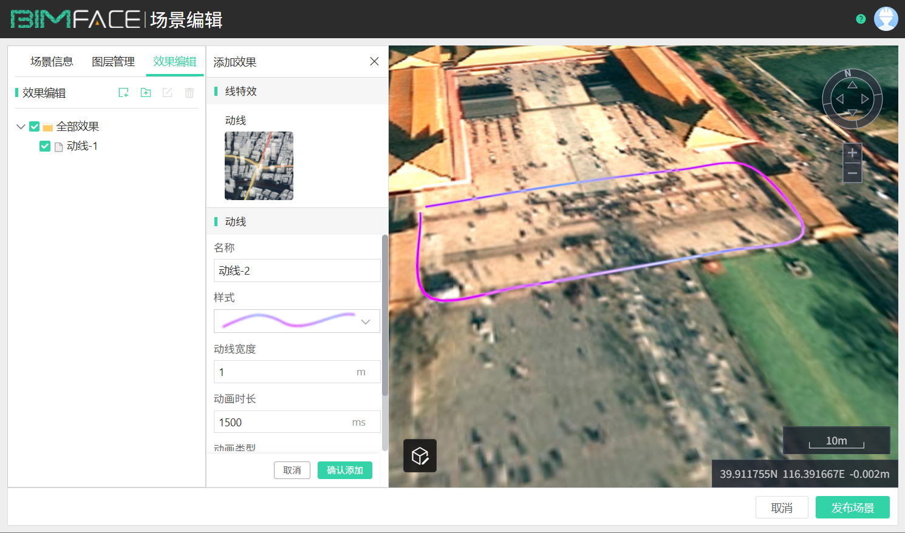Collapse the 全部效果 tree node
905x533 pixels.
click(21, 127)
